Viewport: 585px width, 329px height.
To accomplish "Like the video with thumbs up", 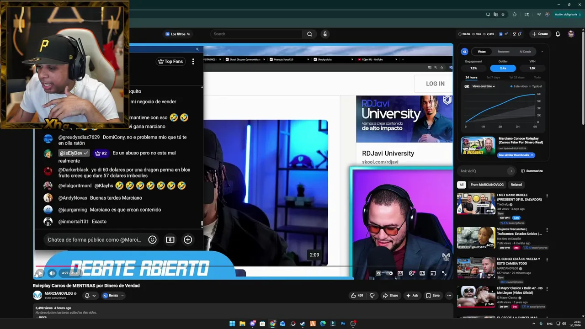I will point(357,296).
